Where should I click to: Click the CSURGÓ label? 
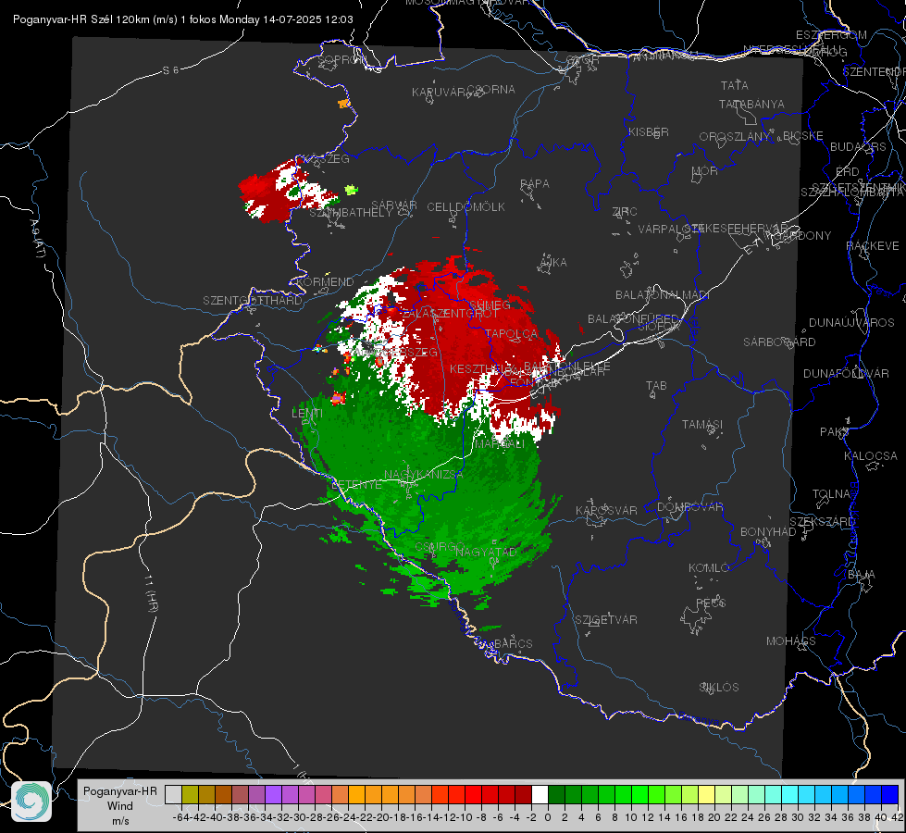(440, 546)
